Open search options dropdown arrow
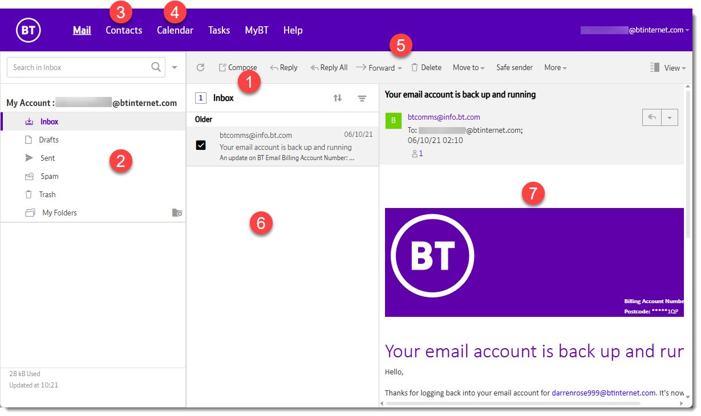This screenshot has height=416, width=701. point(175,67)
